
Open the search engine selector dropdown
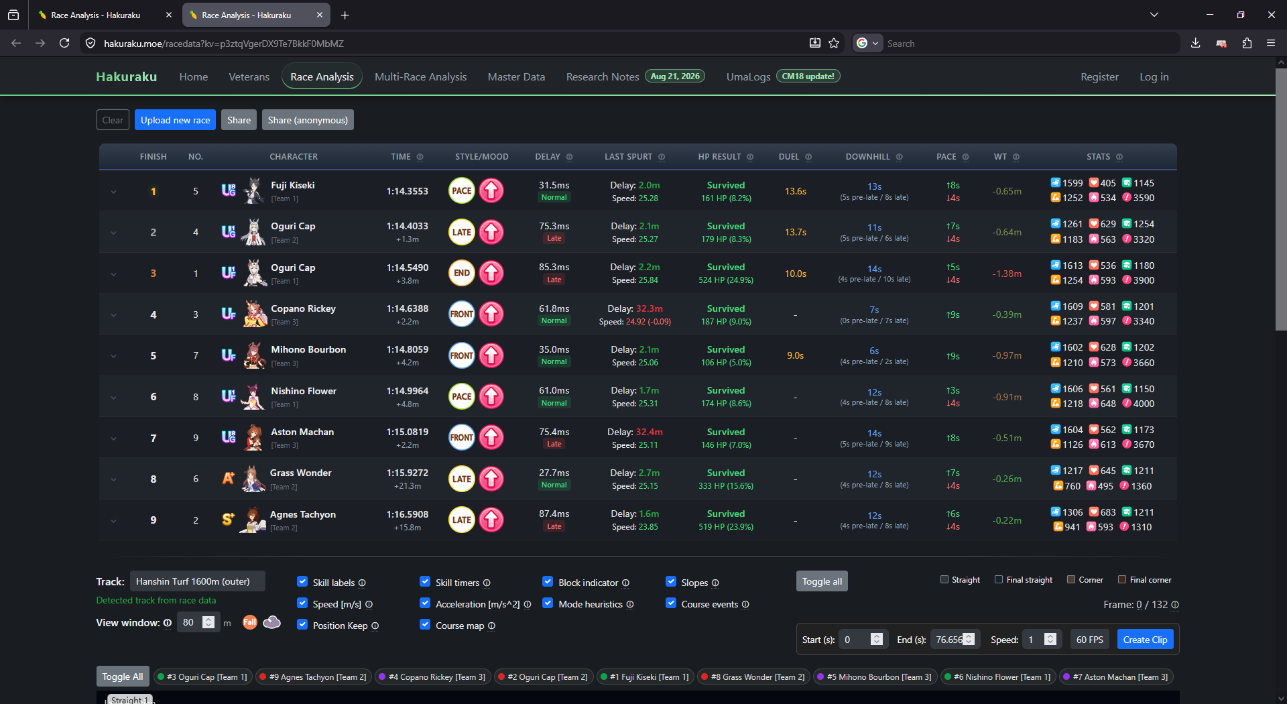tap(867, 43)
